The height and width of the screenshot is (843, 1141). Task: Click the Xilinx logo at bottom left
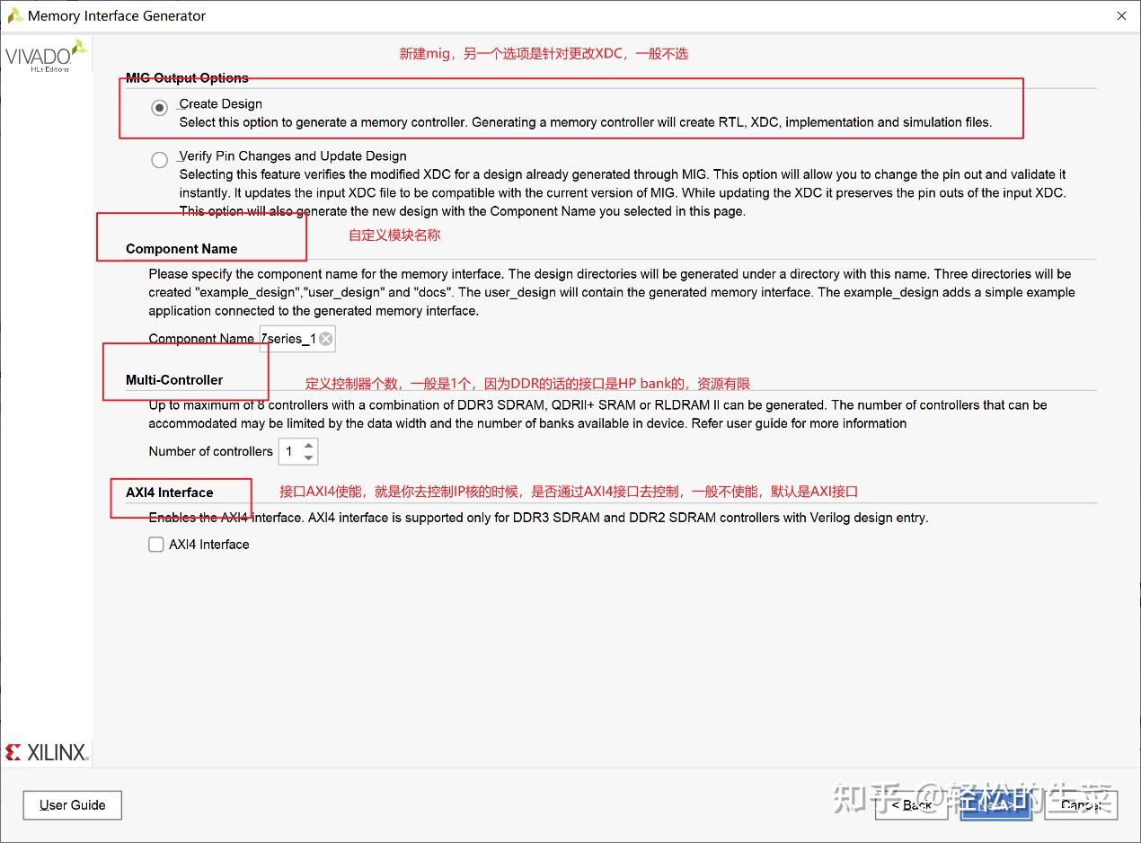click(47, 753)
